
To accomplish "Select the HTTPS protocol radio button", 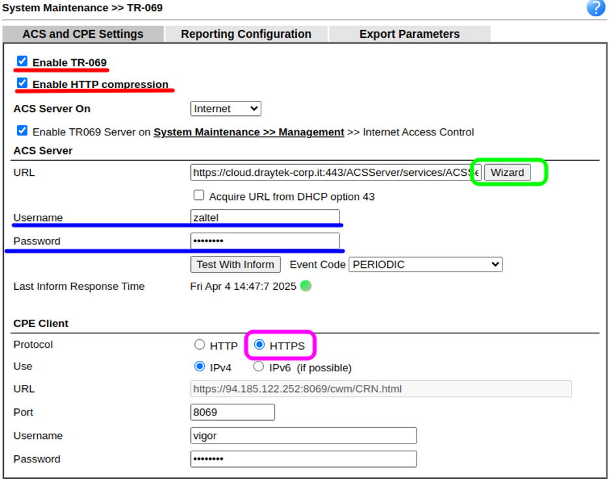I will pos(259,345).
